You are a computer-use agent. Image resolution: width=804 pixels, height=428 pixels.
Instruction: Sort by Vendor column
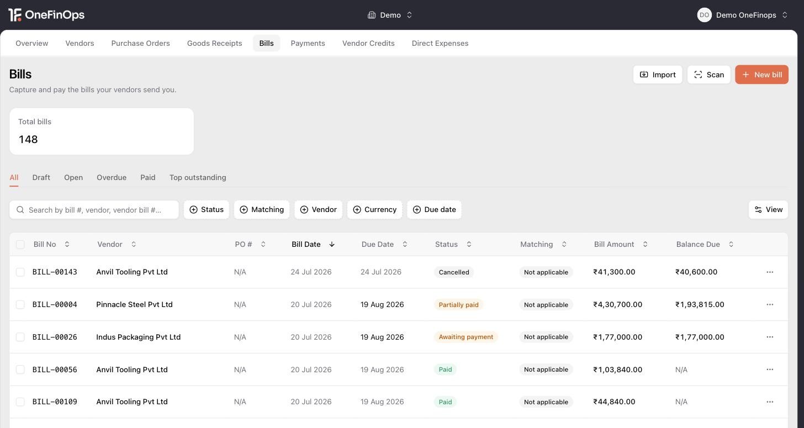tap(117, 244)
